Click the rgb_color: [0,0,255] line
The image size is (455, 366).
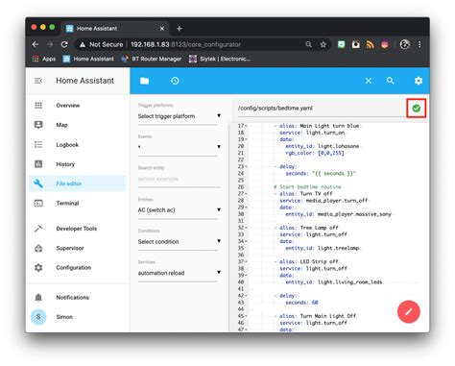click(x=315, y=153)
